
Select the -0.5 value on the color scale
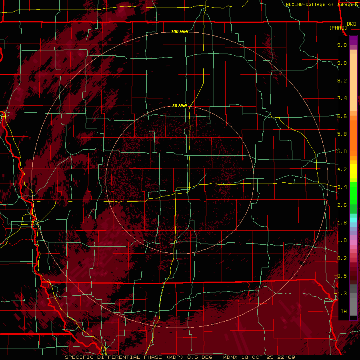point(341,276)
